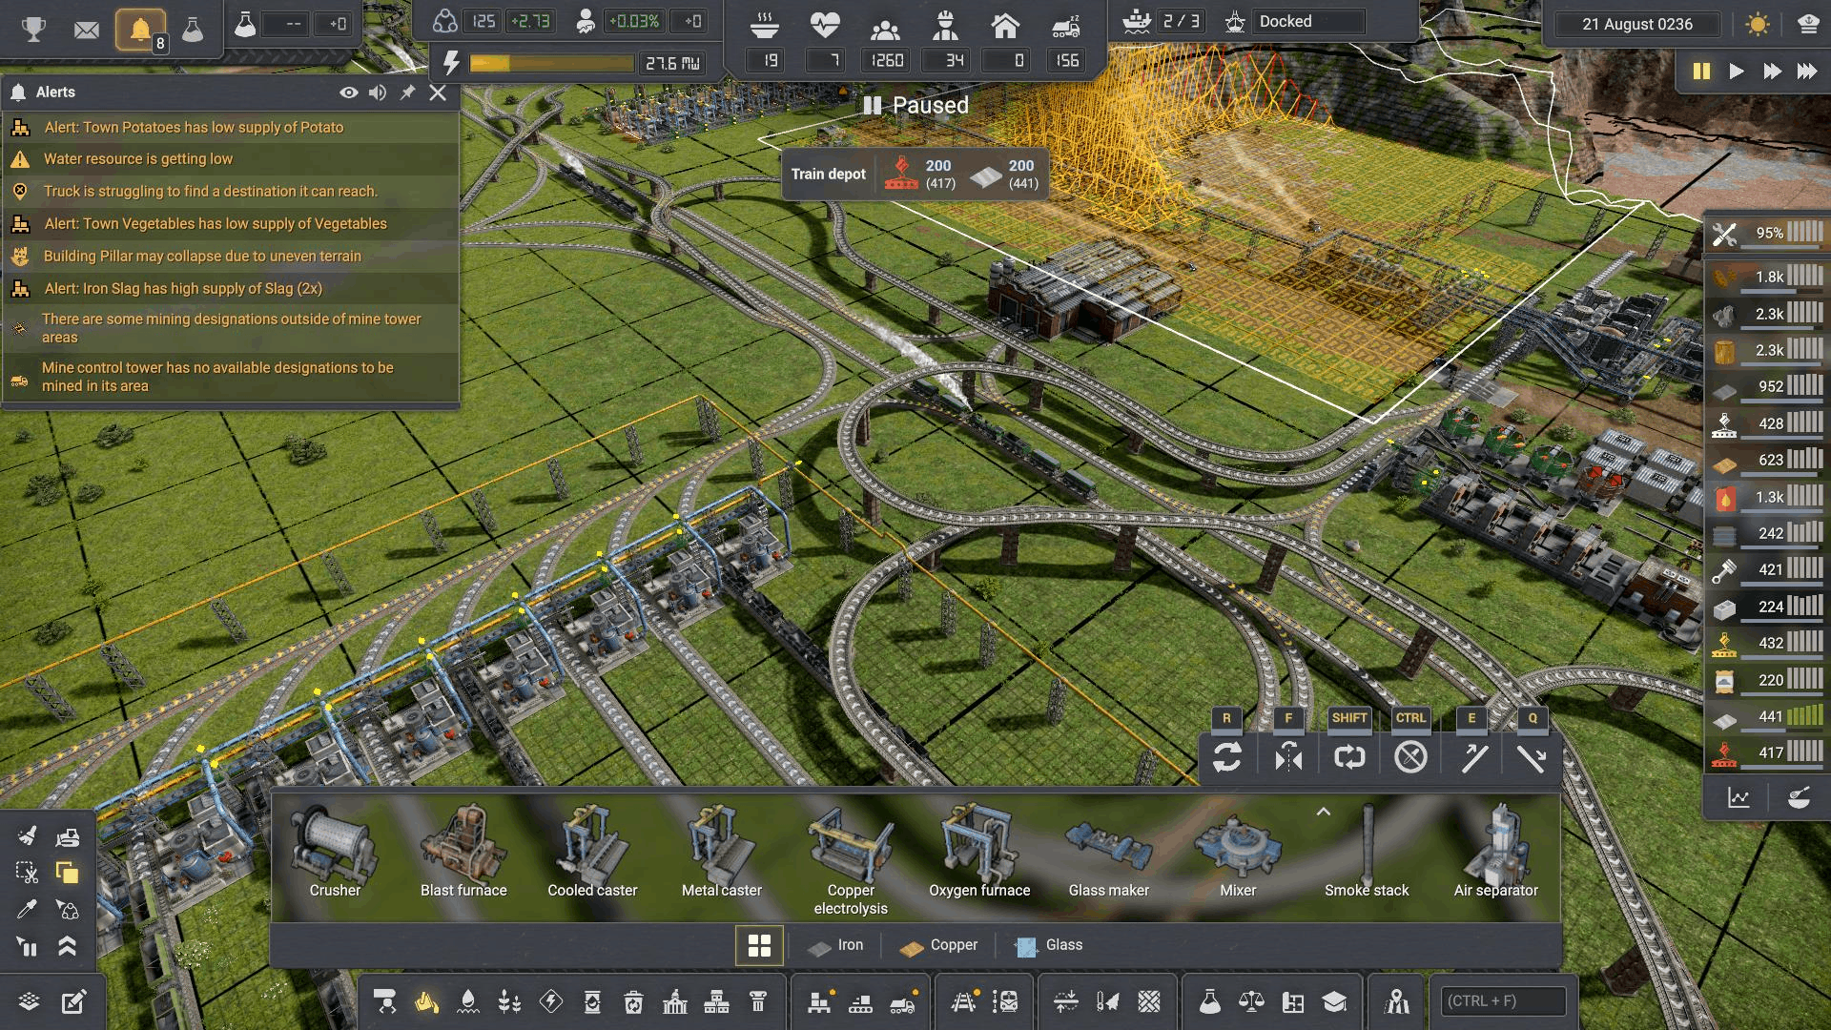This screenshot has height=1030, width=1831.
Task: Switch to Copper category tab
Action: click(x=938, y=945)
